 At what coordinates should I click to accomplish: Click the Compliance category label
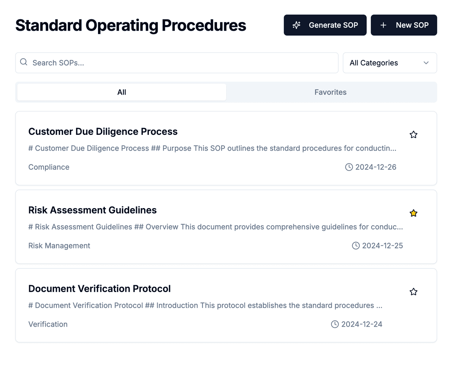coord(49,167)
